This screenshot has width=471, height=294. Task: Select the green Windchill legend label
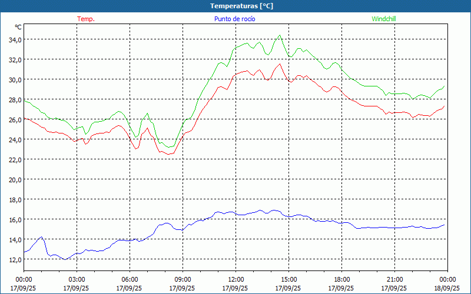(383, 19)
